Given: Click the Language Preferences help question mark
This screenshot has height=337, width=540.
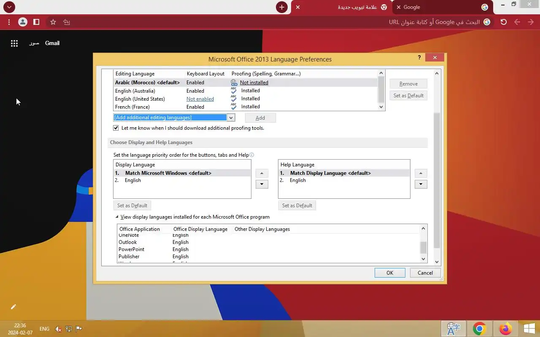Looking at the screenshot, I should [x=419, y=58].
